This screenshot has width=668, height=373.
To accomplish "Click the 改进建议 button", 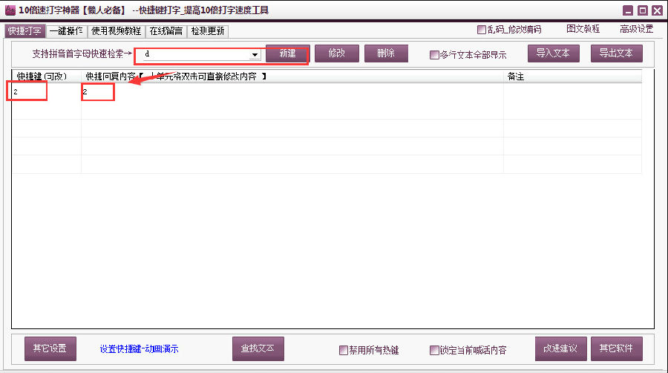I will pyautogui.click(x=560, y=348).
